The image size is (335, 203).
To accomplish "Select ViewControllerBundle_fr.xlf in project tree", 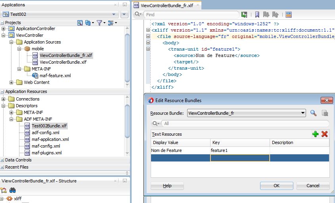I will [x=66, y=56].
